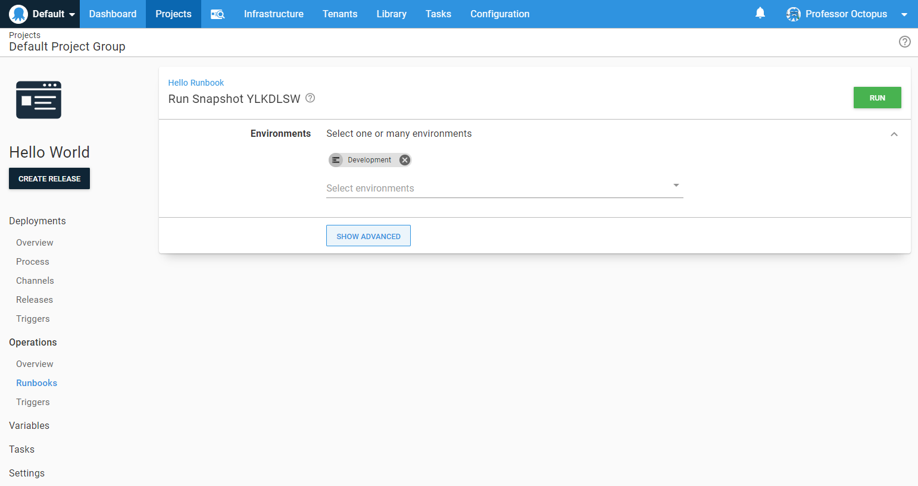Follow the Hello Runbook breadcrumb link
Image resolution: width=918 pixels, height=486 pixels.
pyautogui.click(x=196, y=83)
